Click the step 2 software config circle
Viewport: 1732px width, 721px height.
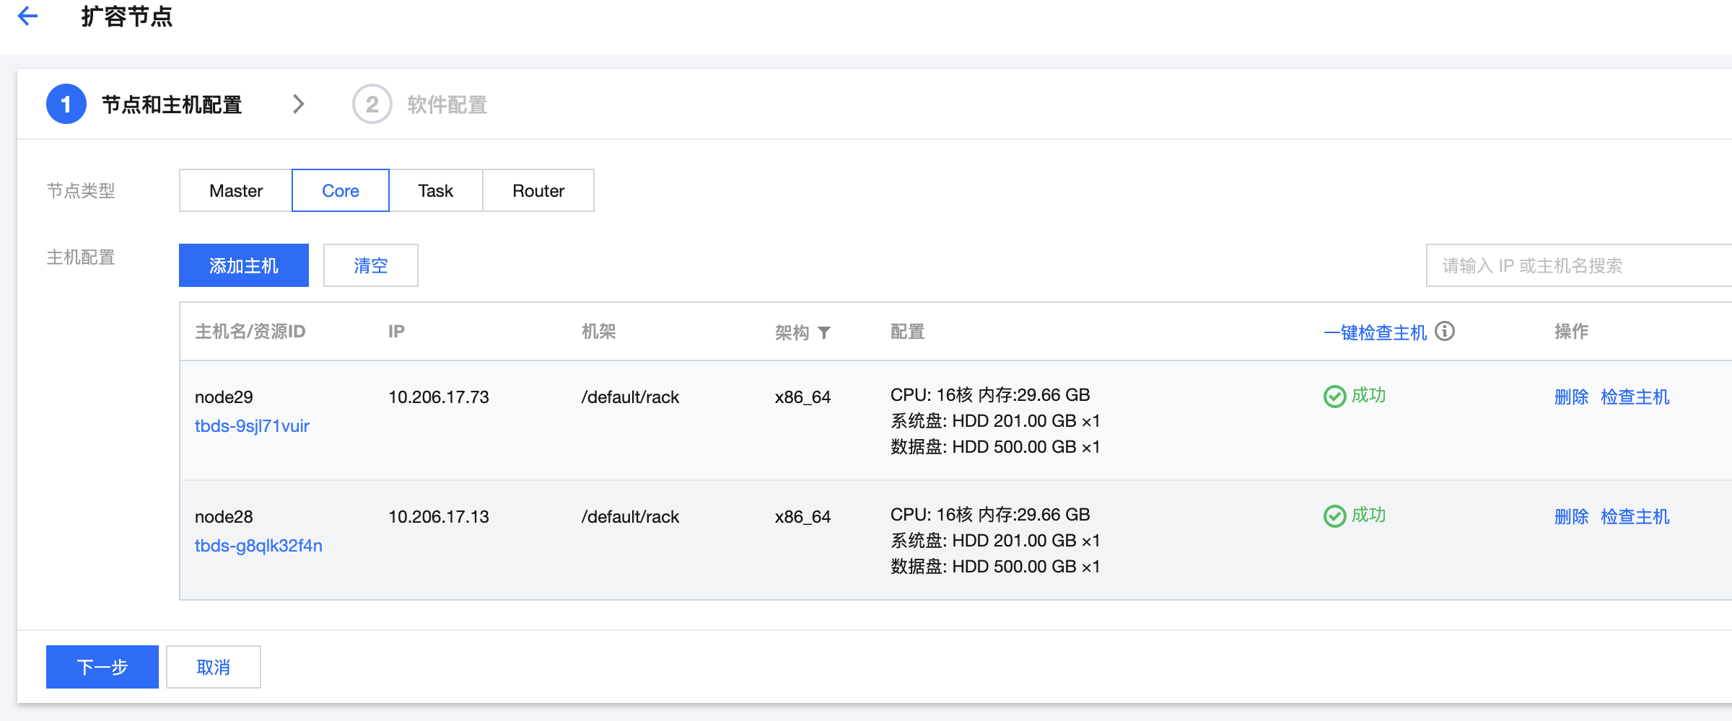[372, 105]
